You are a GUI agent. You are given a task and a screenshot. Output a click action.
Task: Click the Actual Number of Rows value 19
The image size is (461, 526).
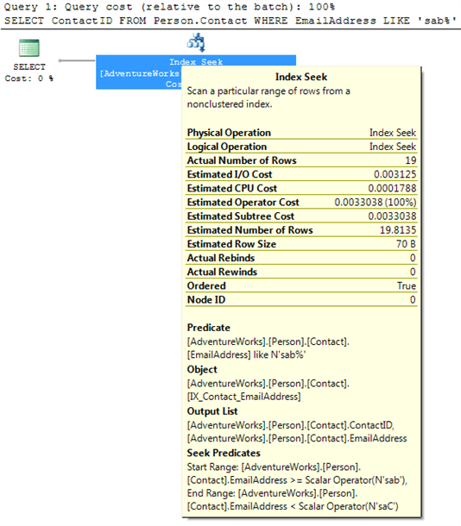[x=411, y=160]
